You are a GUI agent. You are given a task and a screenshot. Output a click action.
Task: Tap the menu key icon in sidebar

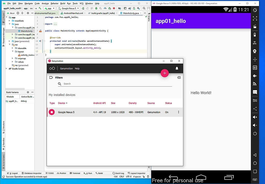point(255,180)
